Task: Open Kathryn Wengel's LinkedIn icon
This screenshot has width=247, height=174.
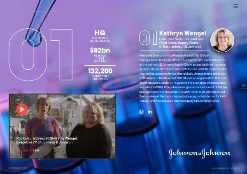Action: click(x=150, y=112)
